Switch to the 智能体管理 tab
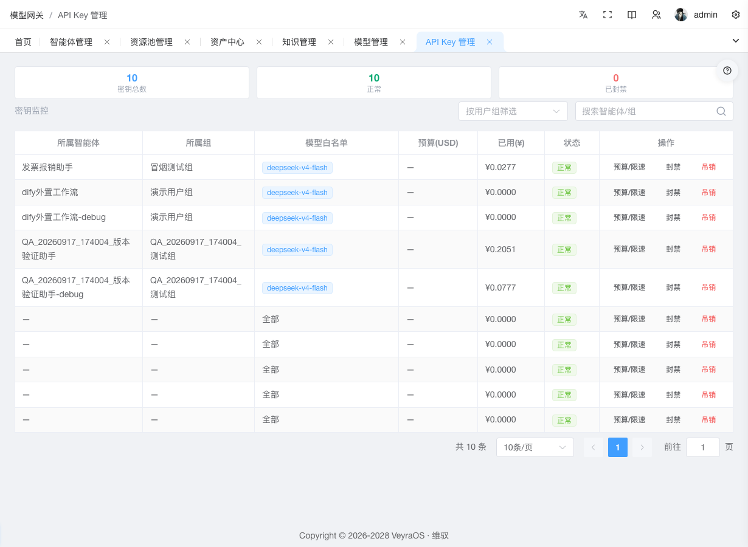 71,42
